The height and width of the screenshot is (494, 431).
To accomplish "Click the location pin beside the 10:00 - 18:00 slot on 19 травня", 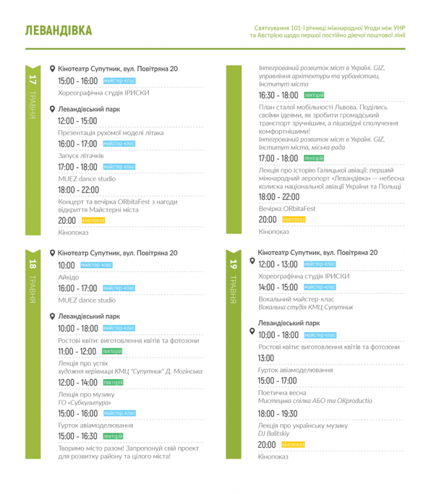I will [x=252, y=333].
